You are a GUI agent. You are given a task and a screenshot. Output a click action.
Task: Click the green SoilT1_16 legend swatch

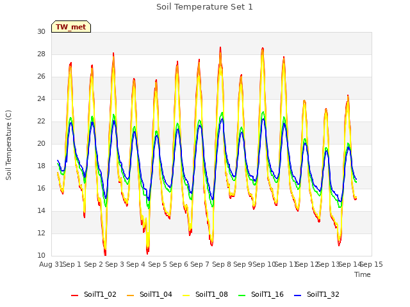pos(242,295)
